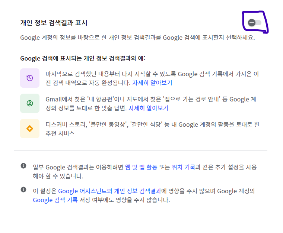Open 자세히 알아보기 link after 자동 완성됩니다
Image resolution: width=283 pixels, height=233 pixels.
click(x=152, y=83)
